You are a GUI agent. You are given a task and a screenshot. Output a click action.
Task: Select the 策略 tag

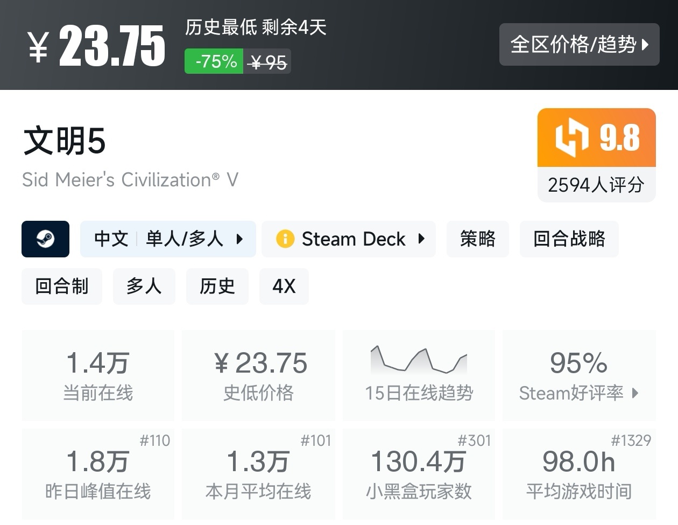477,239
